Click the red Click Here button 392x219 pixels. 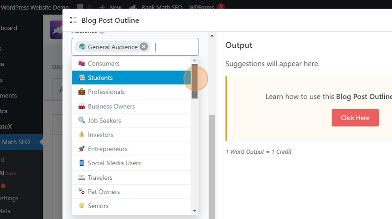[355, 117]
